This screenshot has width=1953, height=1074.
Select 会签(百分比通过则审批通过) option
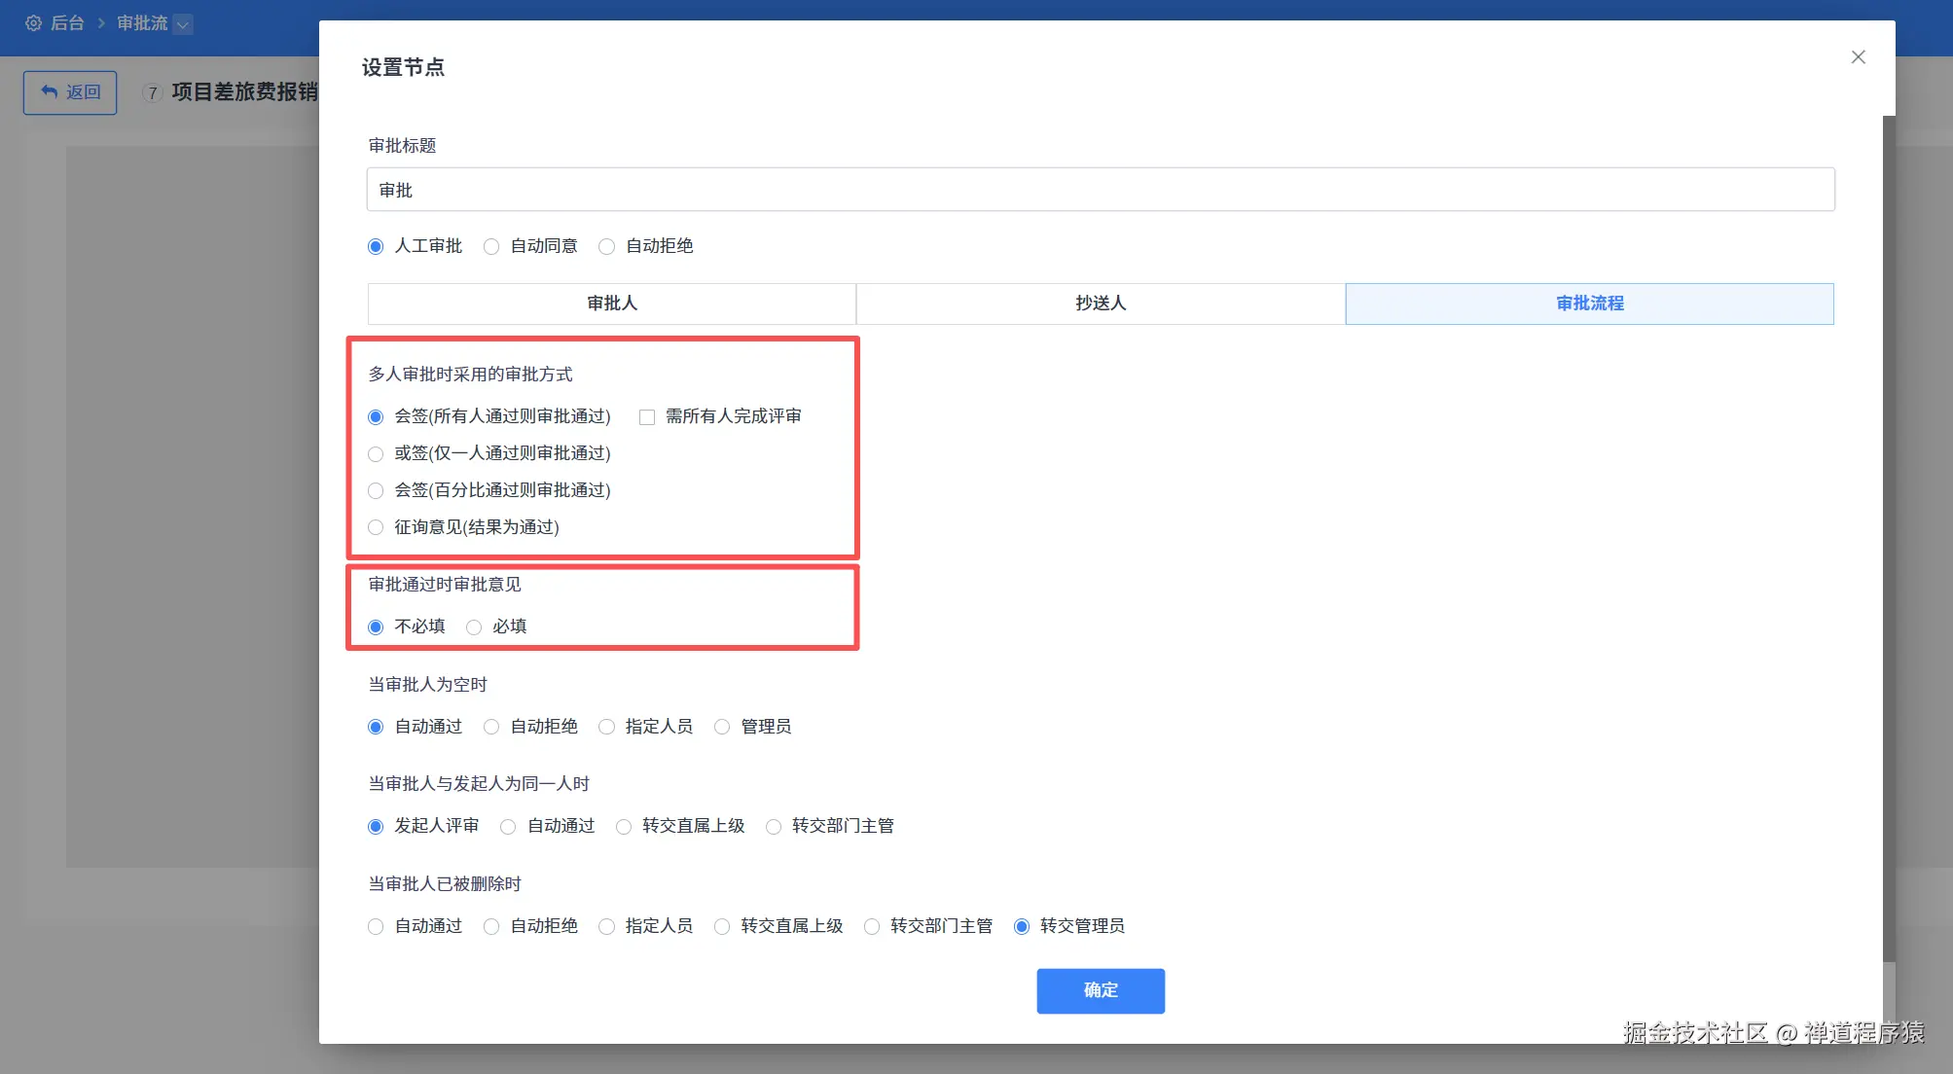(x=376, y=490)
